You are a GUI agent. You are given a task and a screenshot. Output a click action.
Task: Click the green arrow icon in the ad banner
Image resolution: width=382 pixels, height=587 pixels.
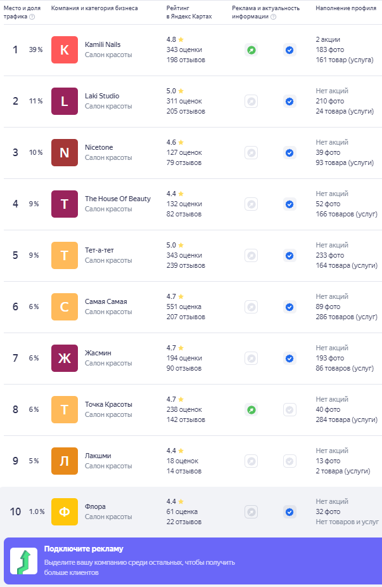click(x=23, y=561)
